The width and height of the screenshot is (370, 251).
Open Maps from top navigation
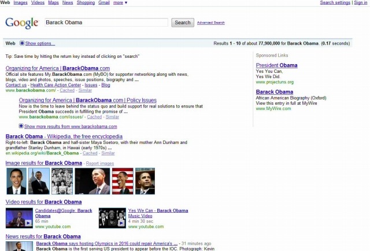(x=53, y=2)
